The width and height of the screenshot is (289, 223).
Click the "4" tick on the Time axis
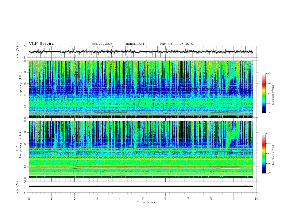(120, 199)
